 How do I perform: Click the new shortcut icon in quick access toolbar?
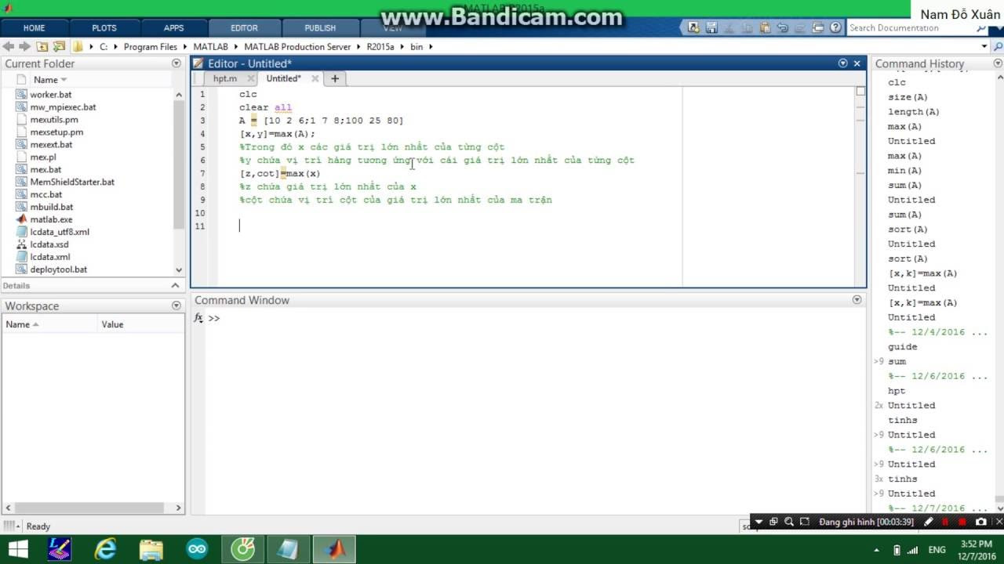693,27
